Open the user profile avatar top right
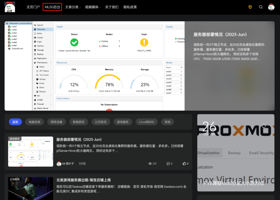The image size is (280, 200). click(271, 7)
